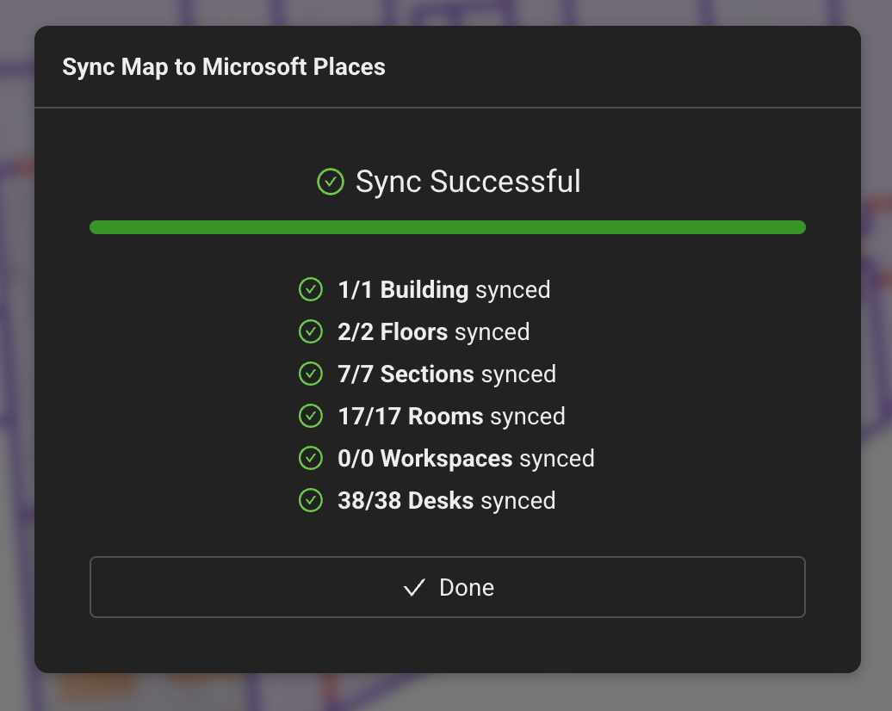Image resolution: width=892 pixels, height=711 pixels.
Task: Click the check icon beside 17/17 Rooms
Action: coord(311,416)
